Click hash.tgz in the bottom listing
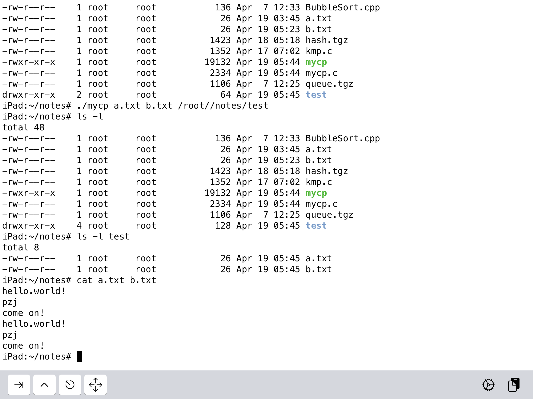This screenshot has width=533, height=399. pos(327,171)
